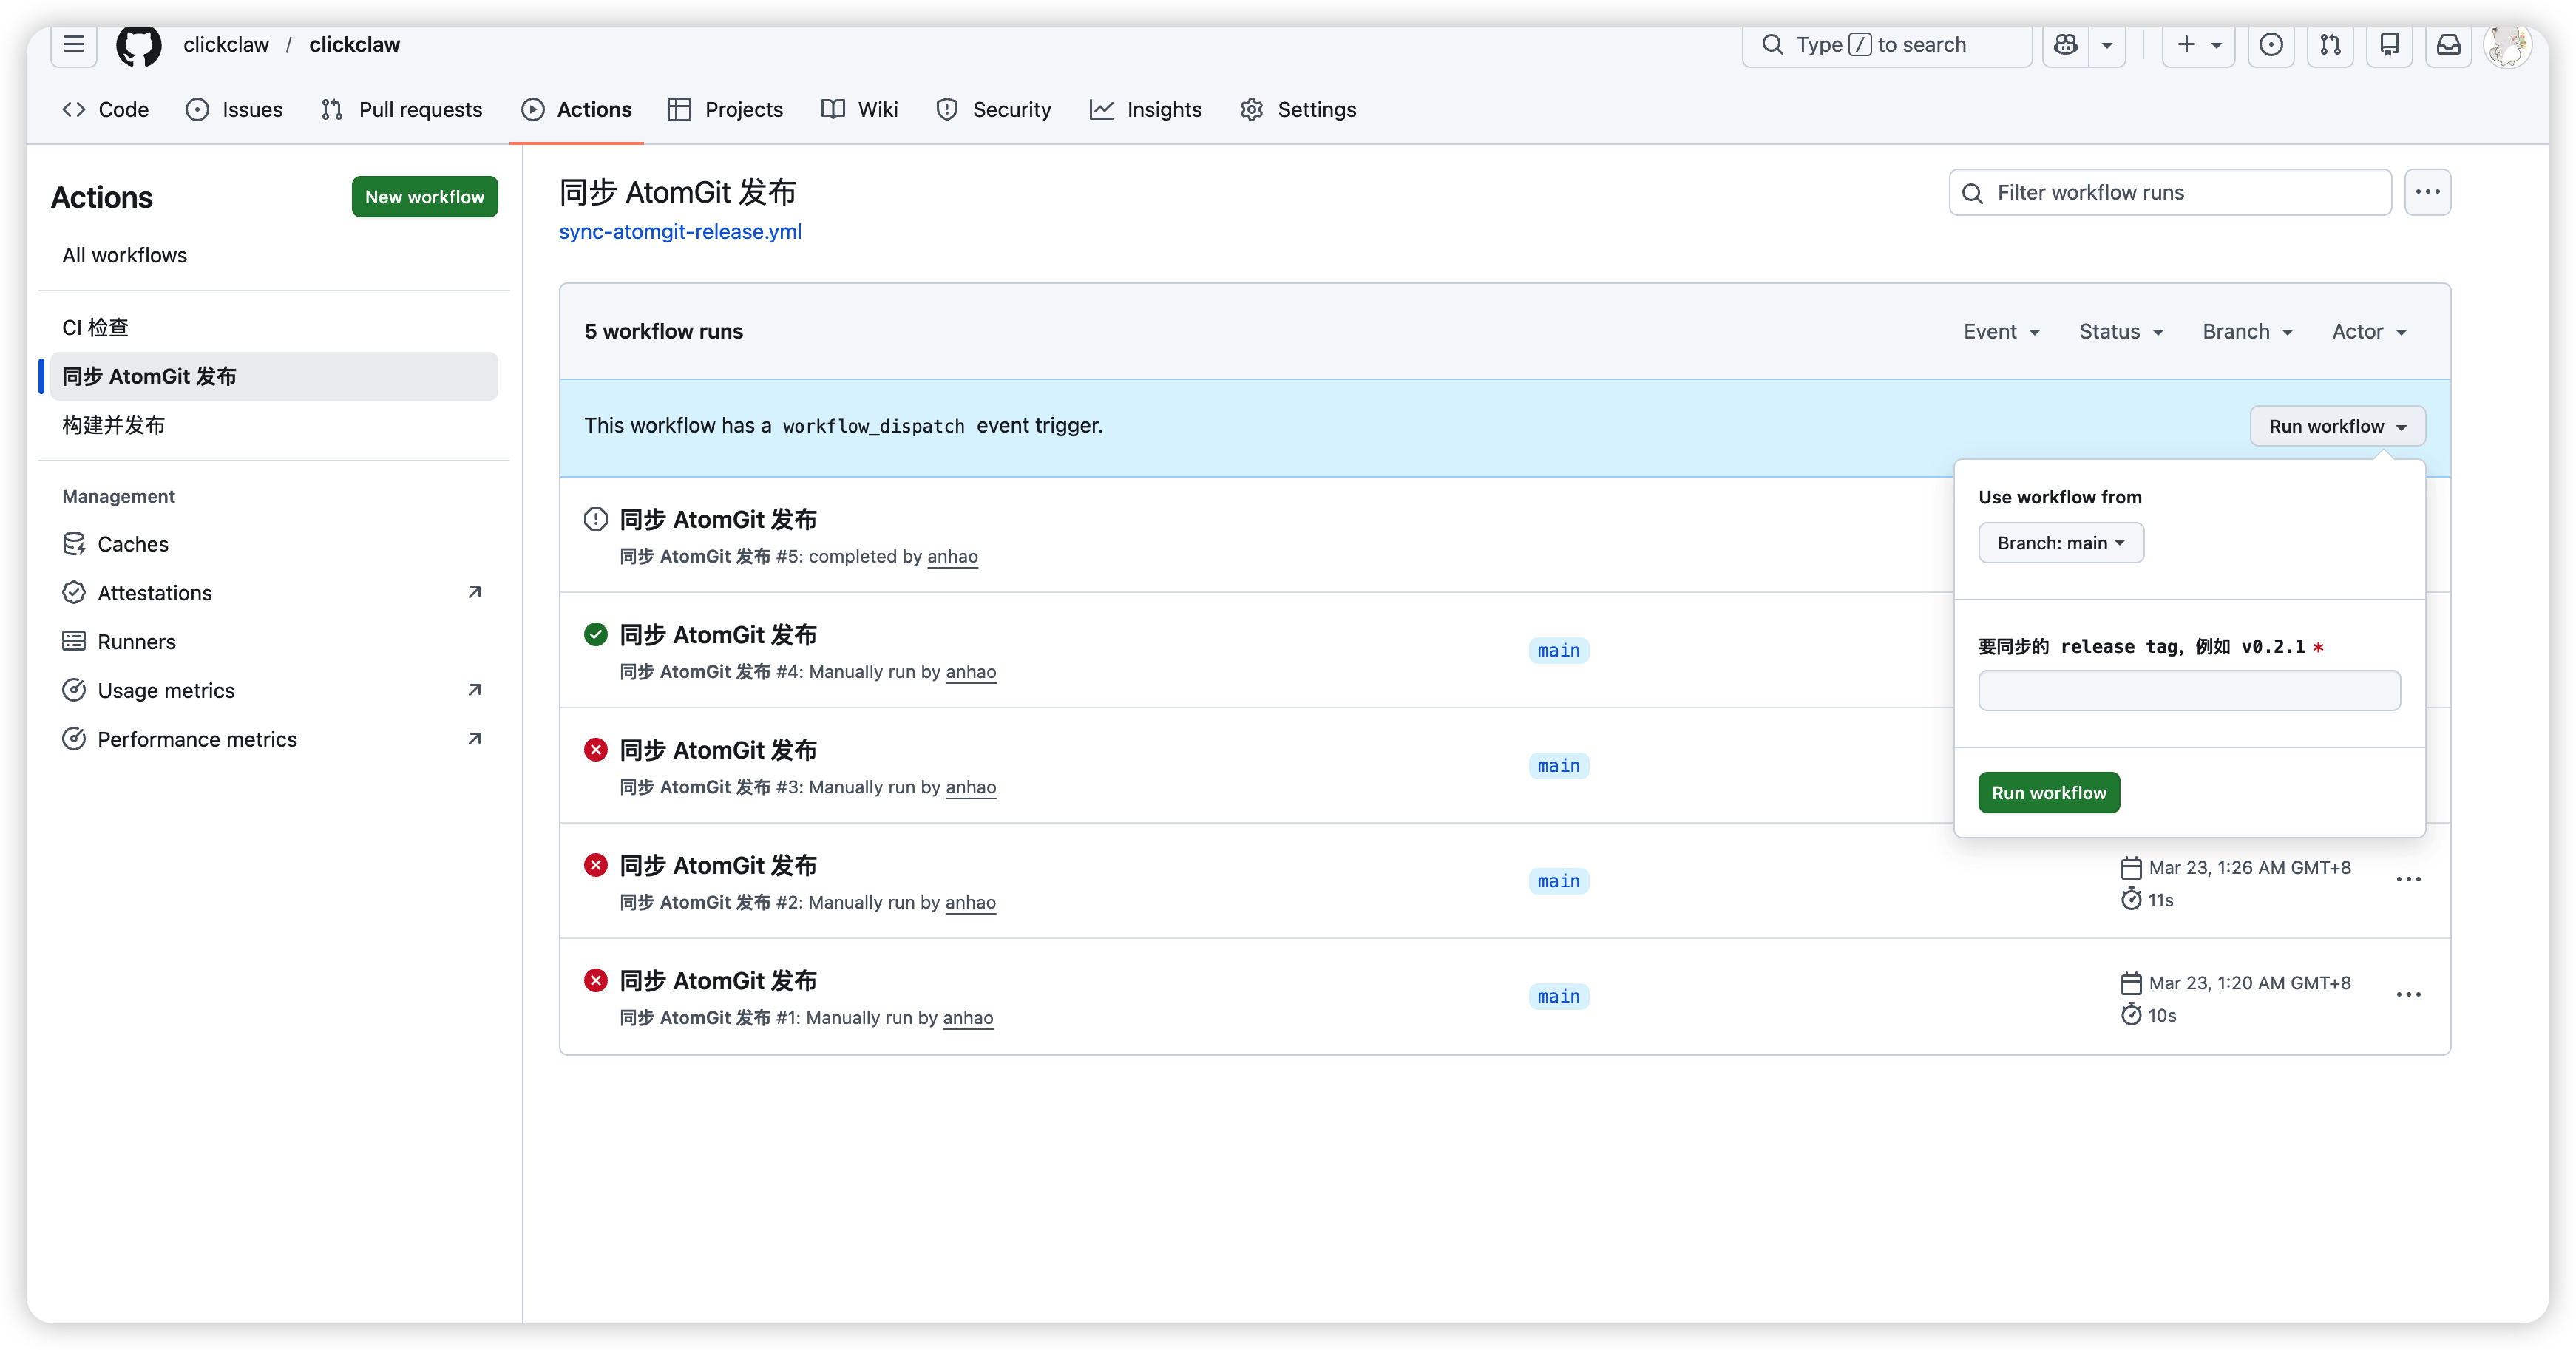Expand the Branch filter dropdown
This screenshot has width=2576, height=1350.
tap(2248, 332)
